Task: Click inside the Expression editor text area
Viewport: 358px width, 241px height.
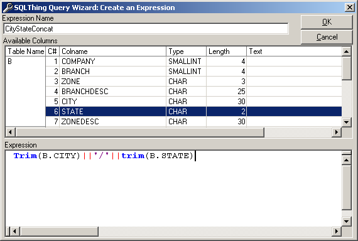Action: pos(173,188)
